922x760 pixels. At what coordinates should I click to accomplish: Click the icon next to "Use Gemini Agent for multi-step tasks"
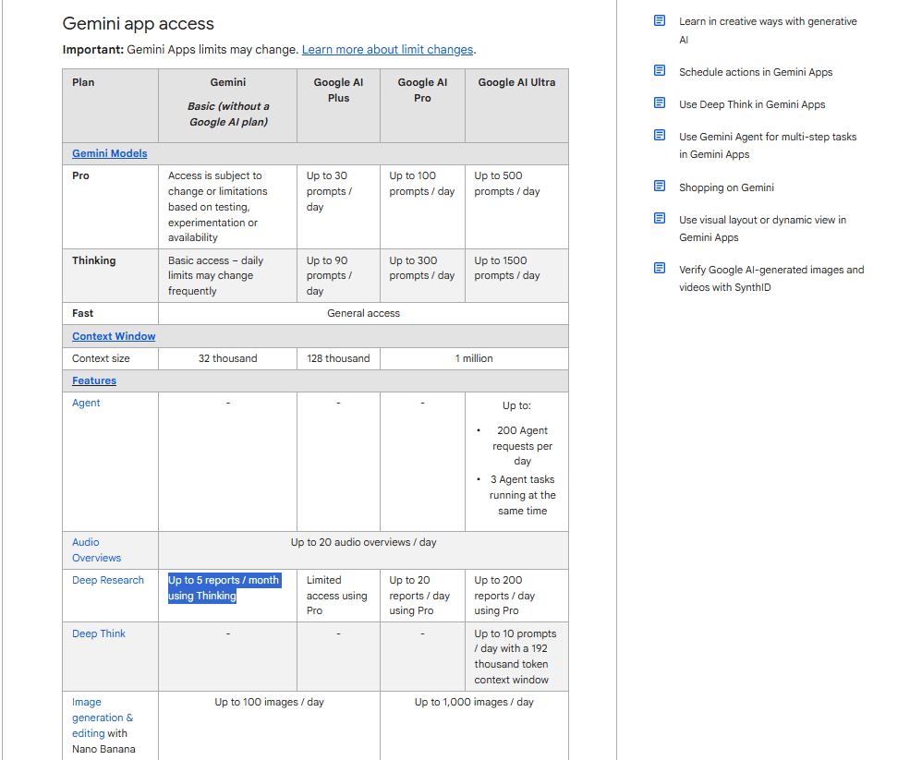click(x=659, y=136)
